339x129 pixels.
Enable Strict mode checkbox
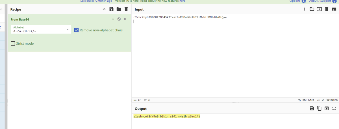pyautogui.click(x=13, y=43)
